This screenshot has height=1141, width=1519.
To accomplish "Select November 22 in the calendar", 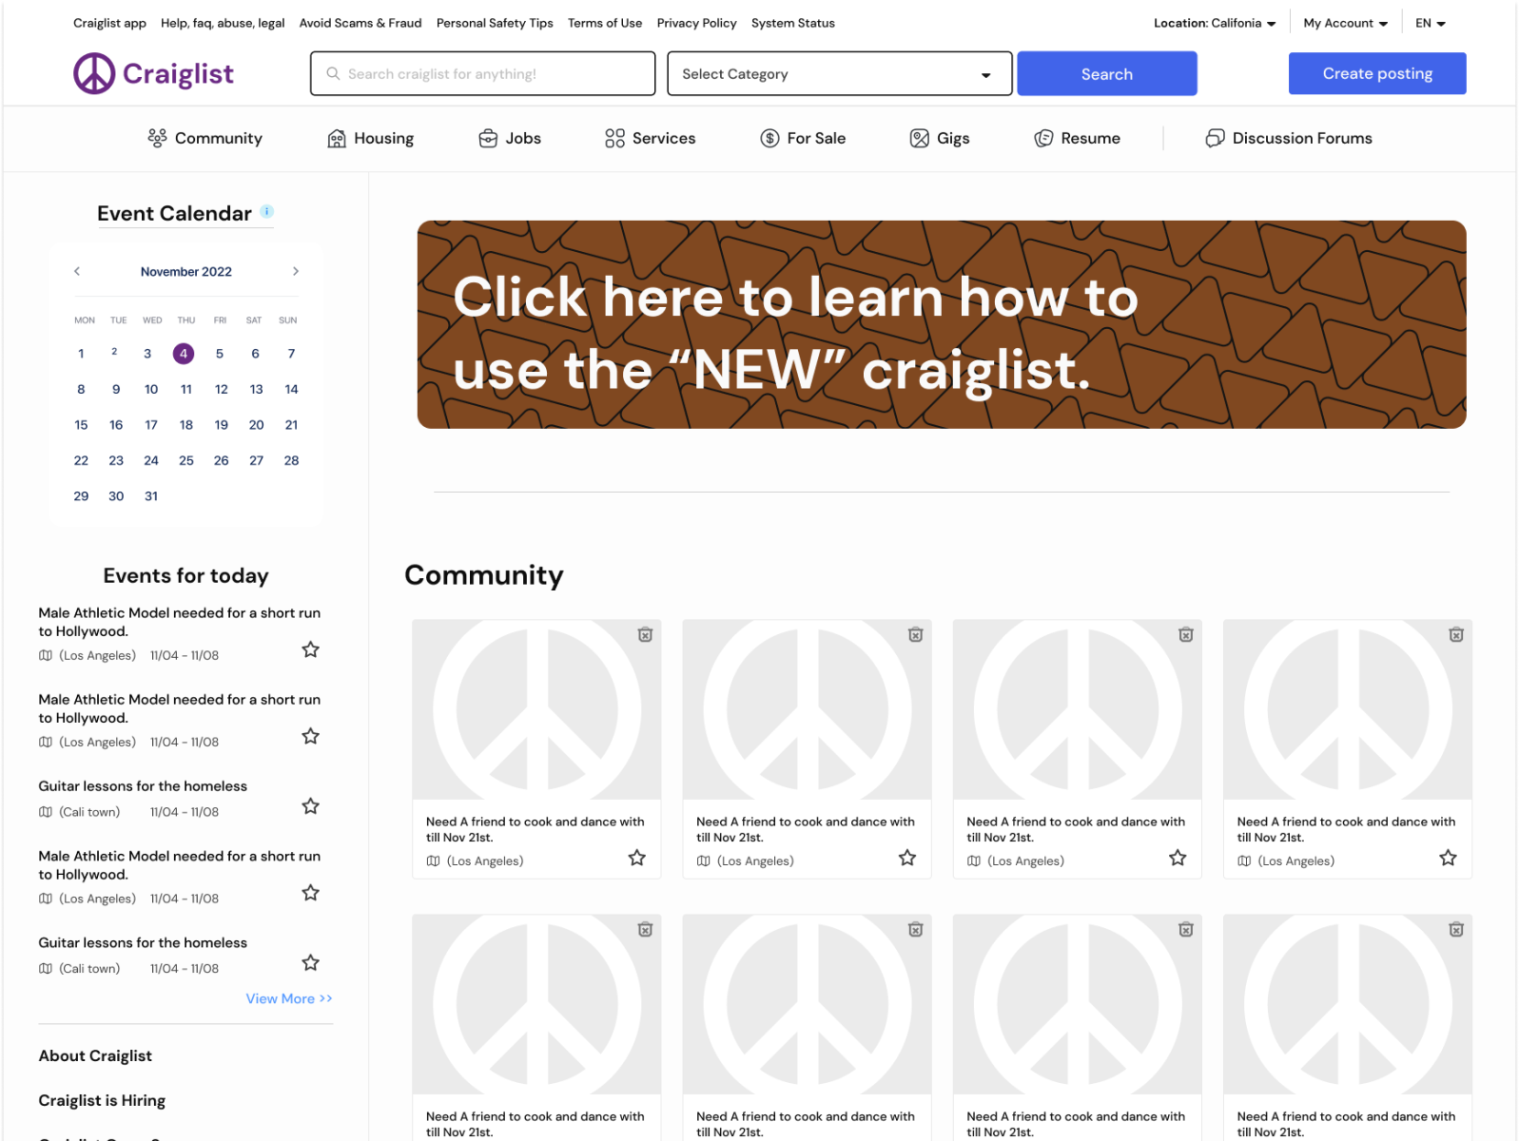I will [81, 460].
